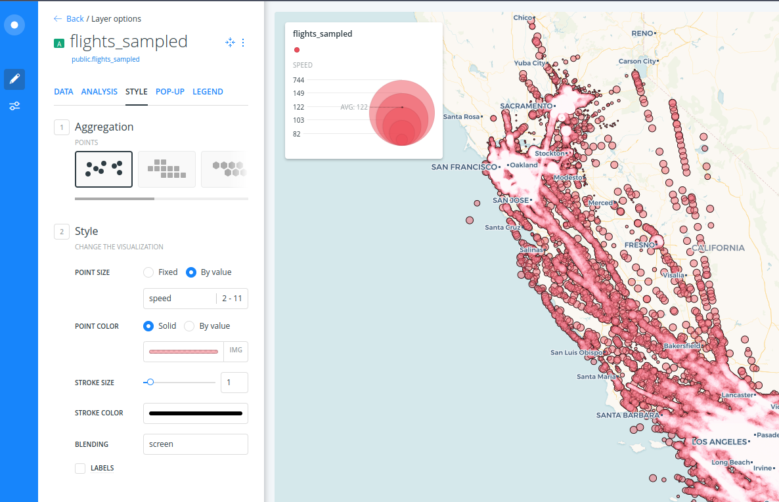Click the center map on layer icon
The image size is (779, 502).
coord(230,42)
